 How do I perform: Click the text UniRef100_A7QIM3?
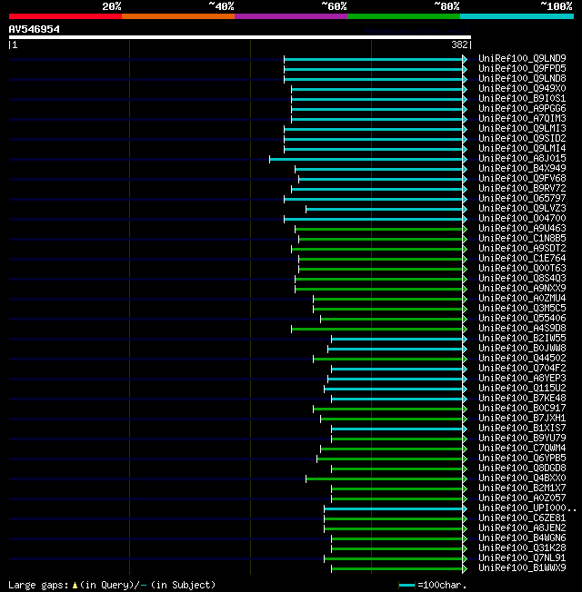[522, 119]
